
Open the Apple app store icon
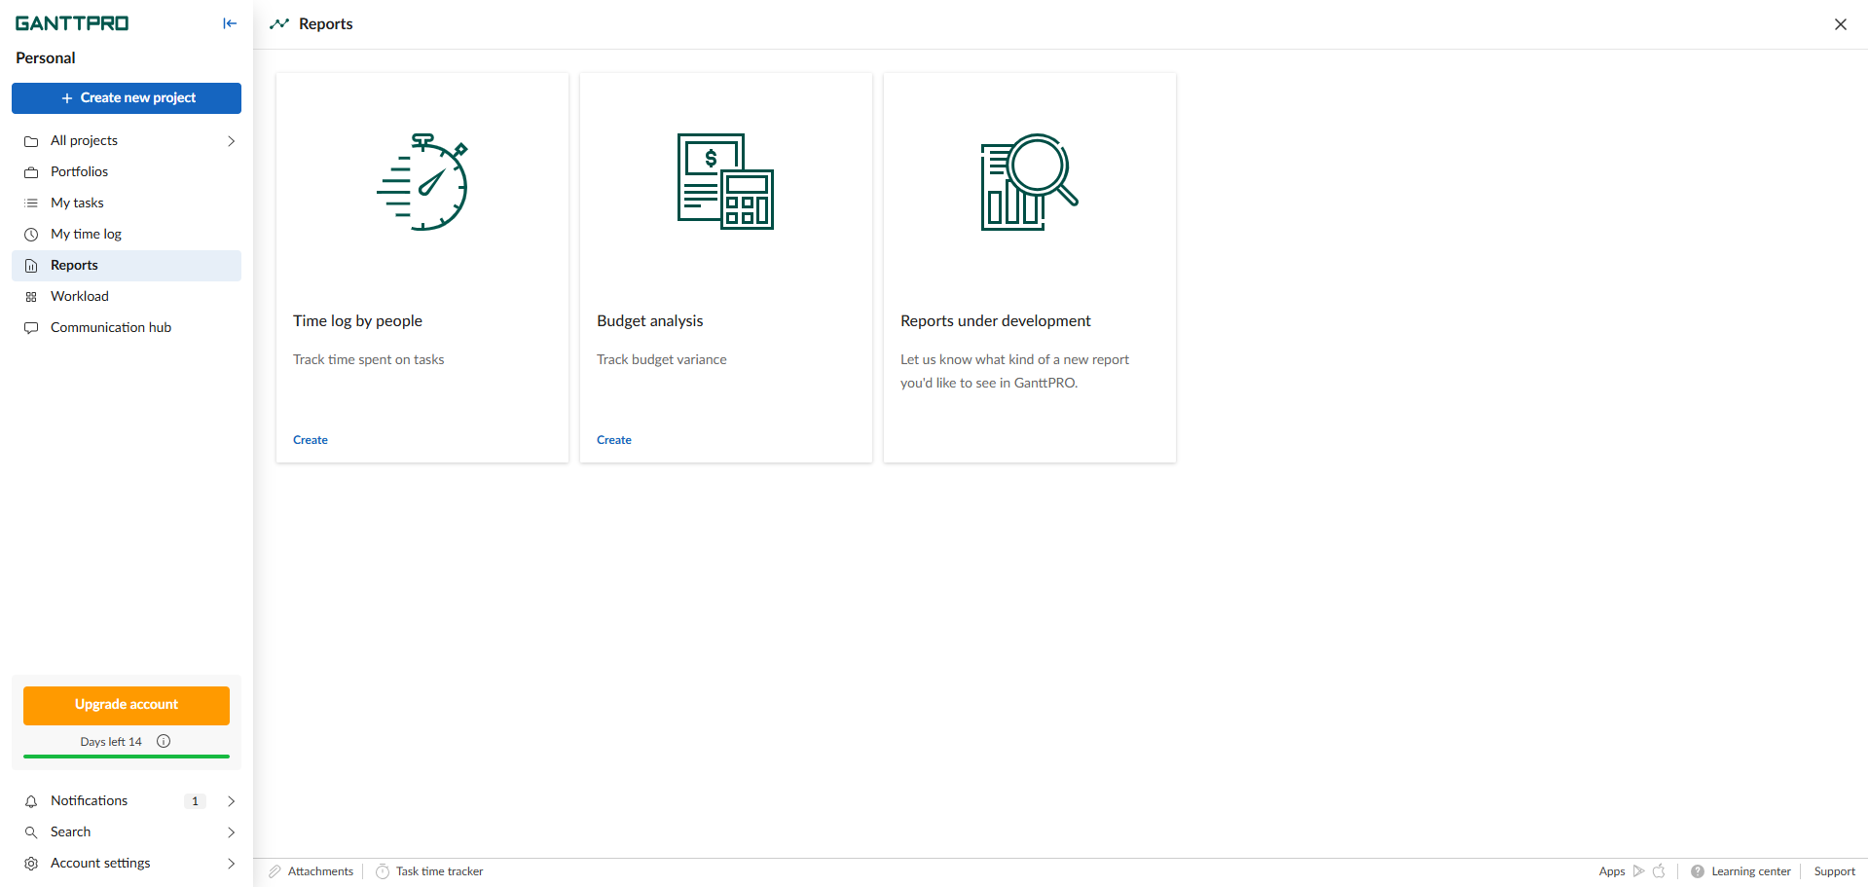click(x=1659, y=871)
